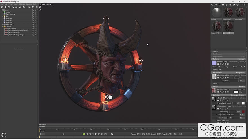Edit Roughness Map with pencil icon
This screenshot has width=248, height=139.
click(x=223, y=78)
